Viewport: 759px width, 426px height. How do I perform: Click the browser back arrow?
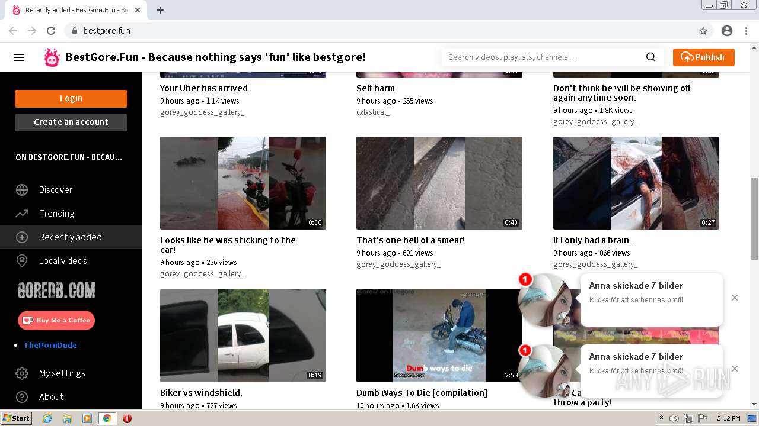[13, 31]
